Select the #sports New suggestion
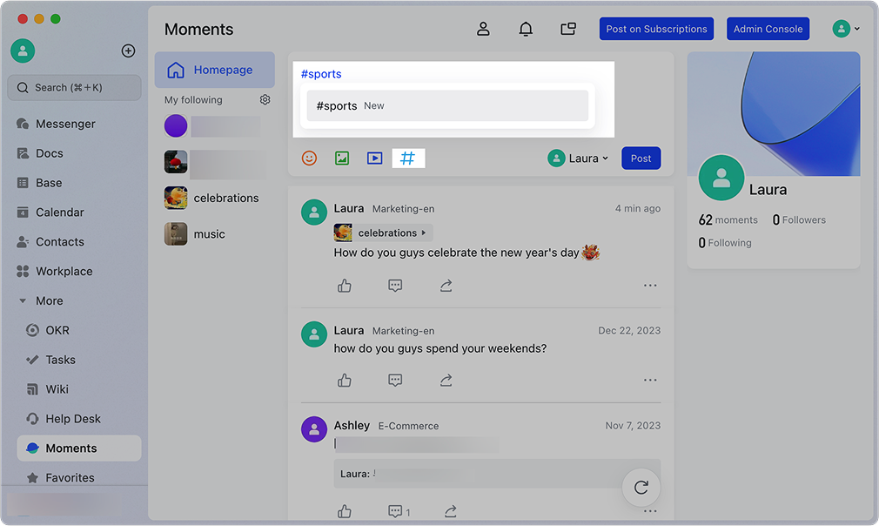The height and width of the screenshot is (526, 879). click(x=447, y=106)
